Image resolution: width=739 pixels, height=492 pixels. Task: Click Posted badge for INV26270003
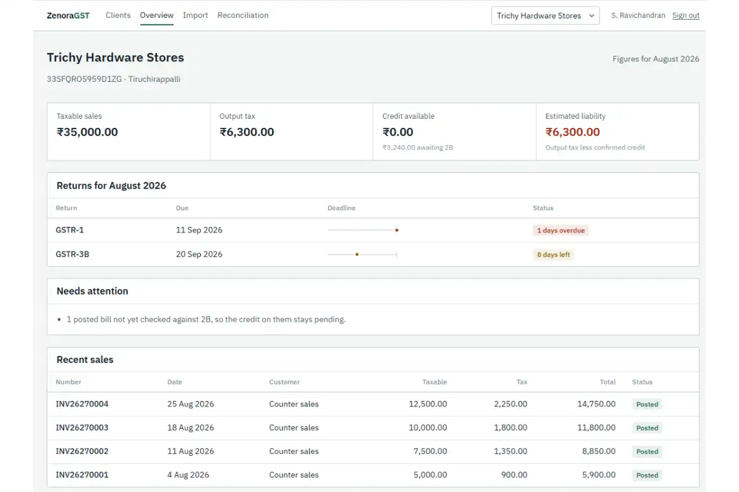[647, 428]
